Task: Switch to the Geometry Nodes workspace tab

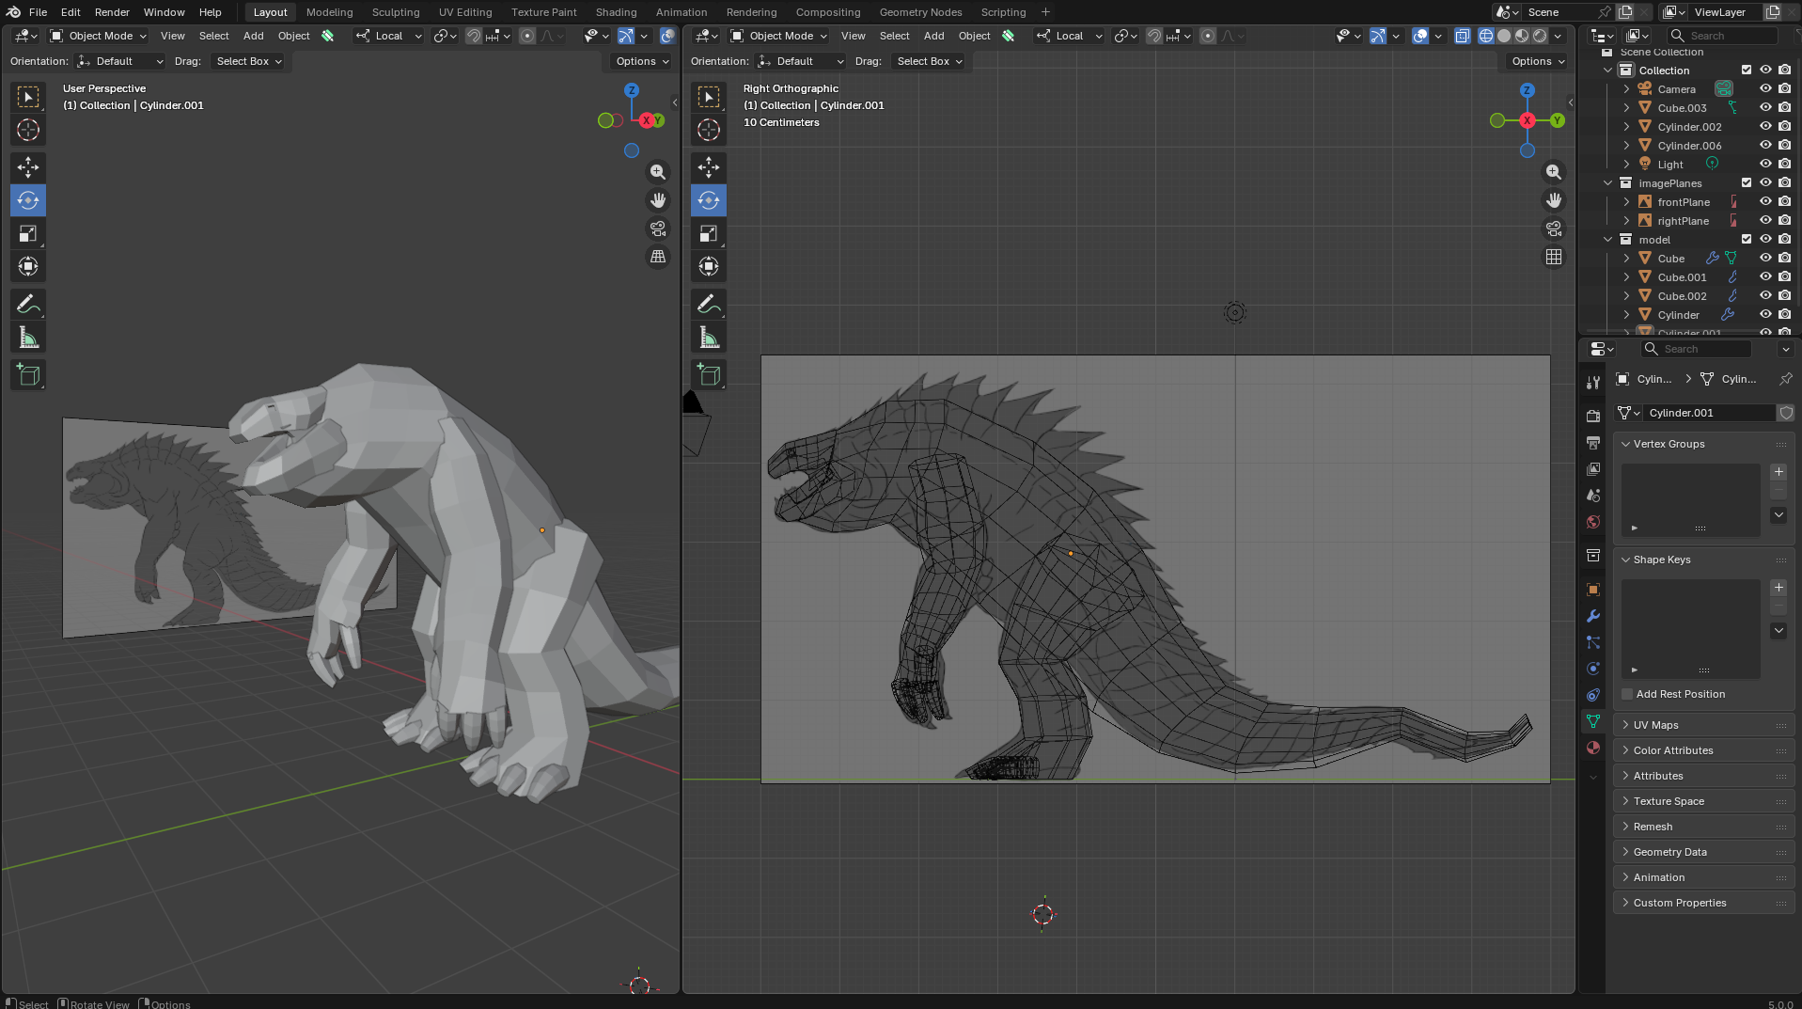Action: 920,12
